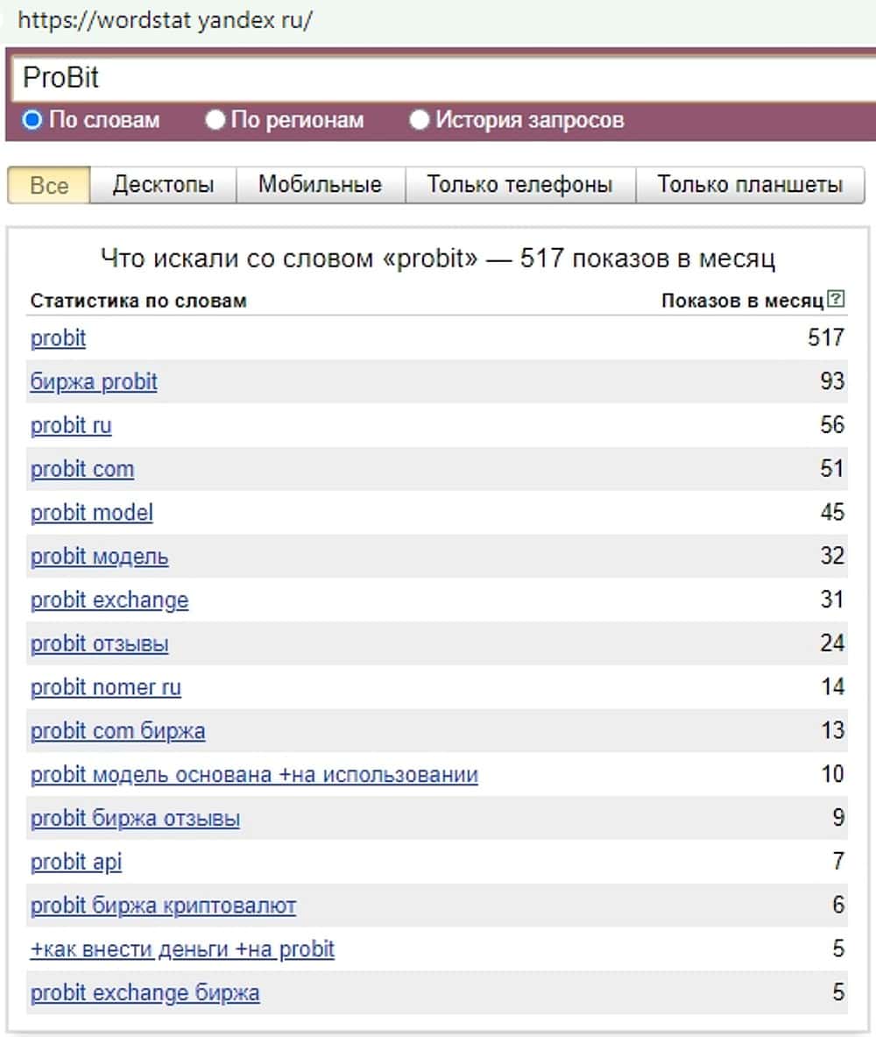Screen dimensions: 876x1037
Task: Select the По регионам radio button
Action: pyautogui.click(x=215, y=120)
